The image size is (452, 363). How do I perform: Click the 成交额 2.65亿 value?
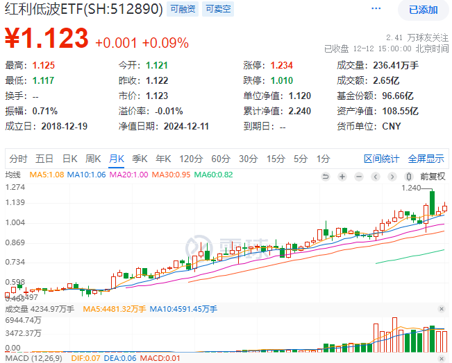pos(386,80)
